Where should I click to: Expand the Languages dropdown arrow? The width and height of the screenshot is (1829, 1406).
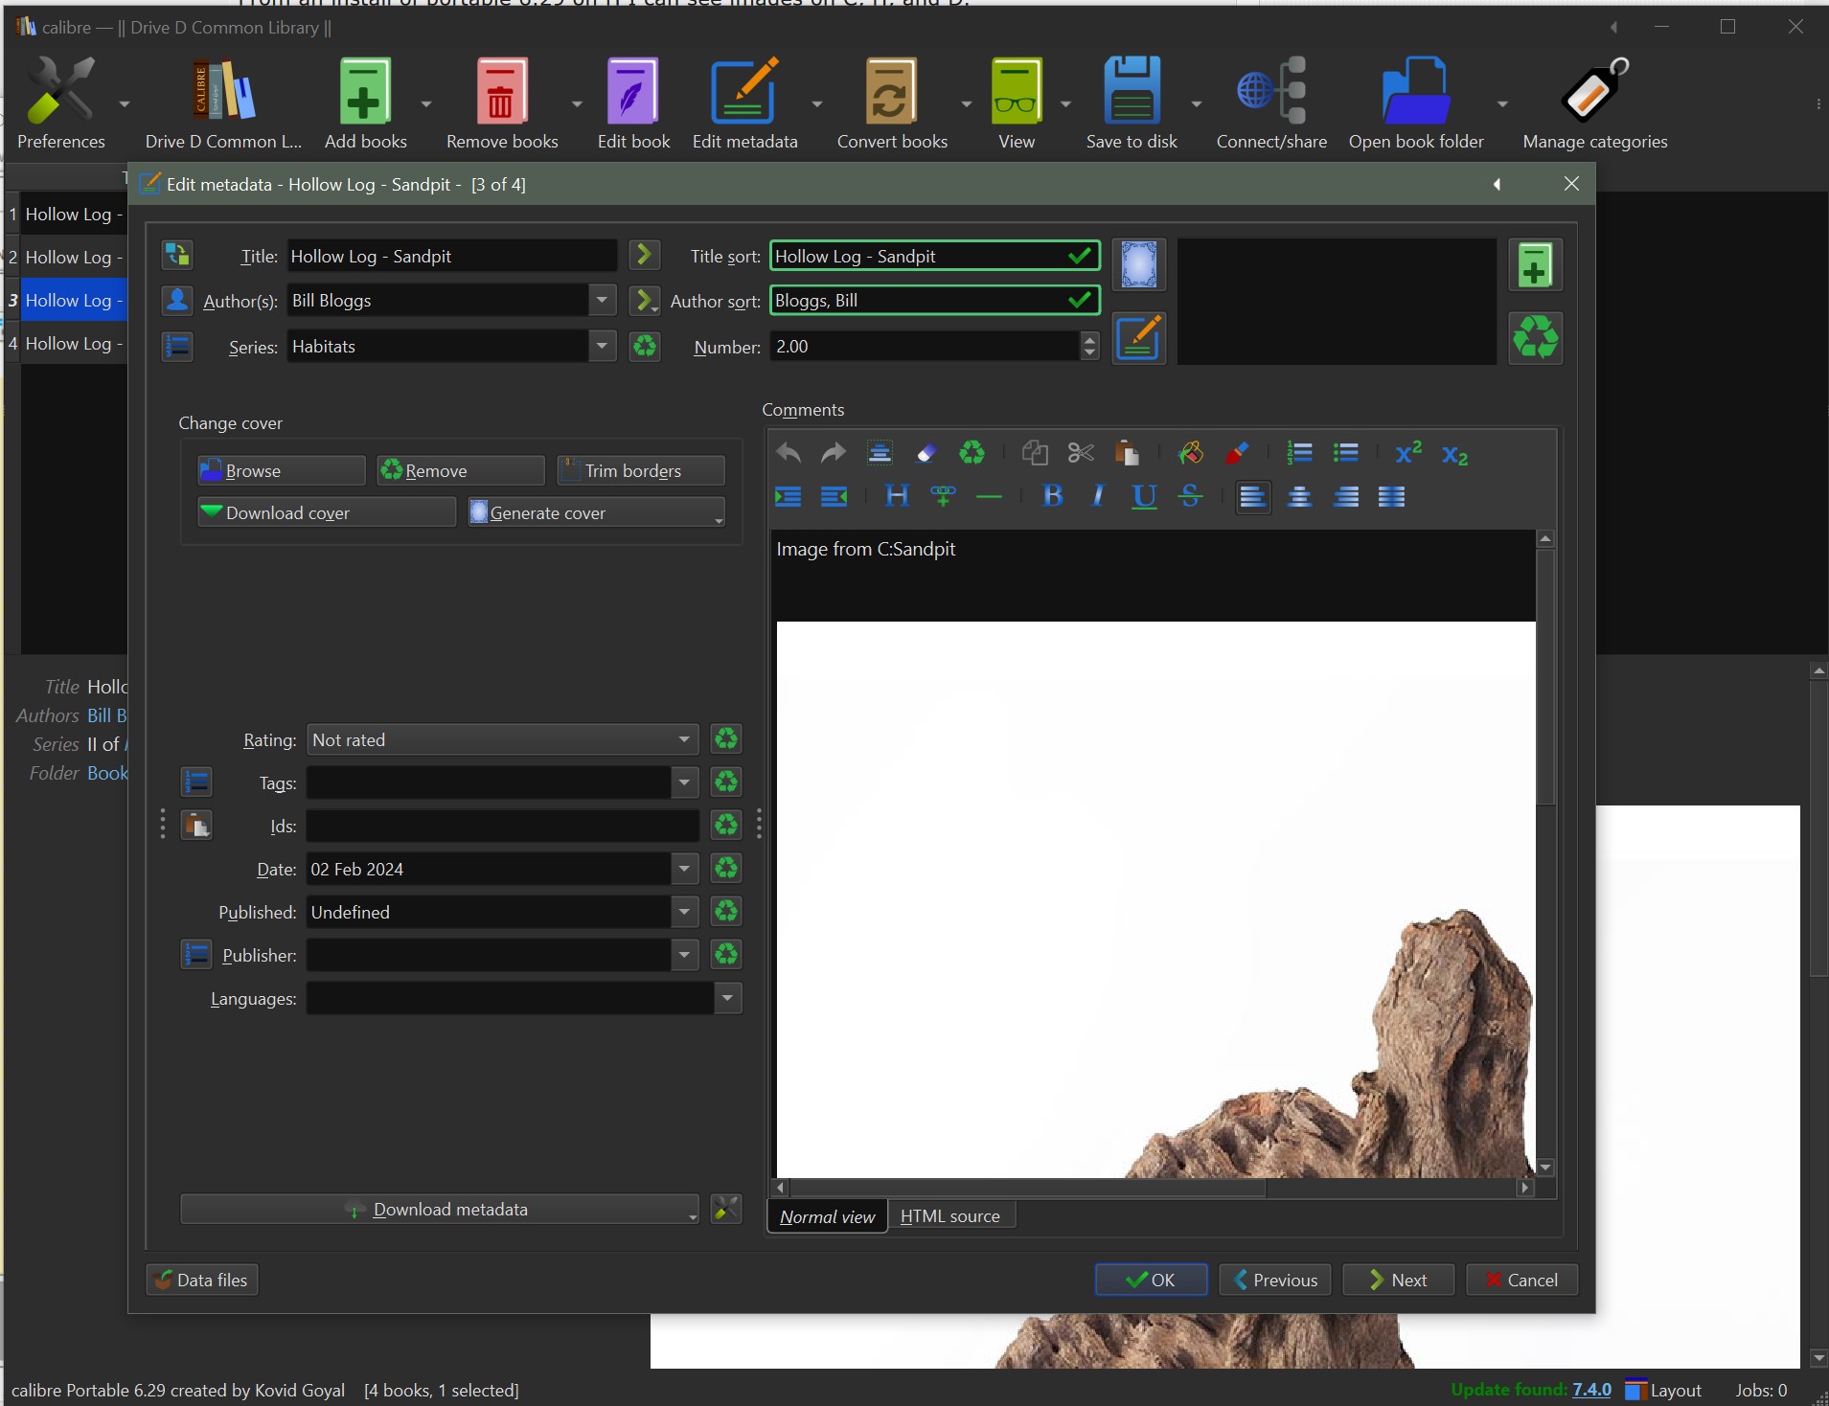[x=727, y=998]
